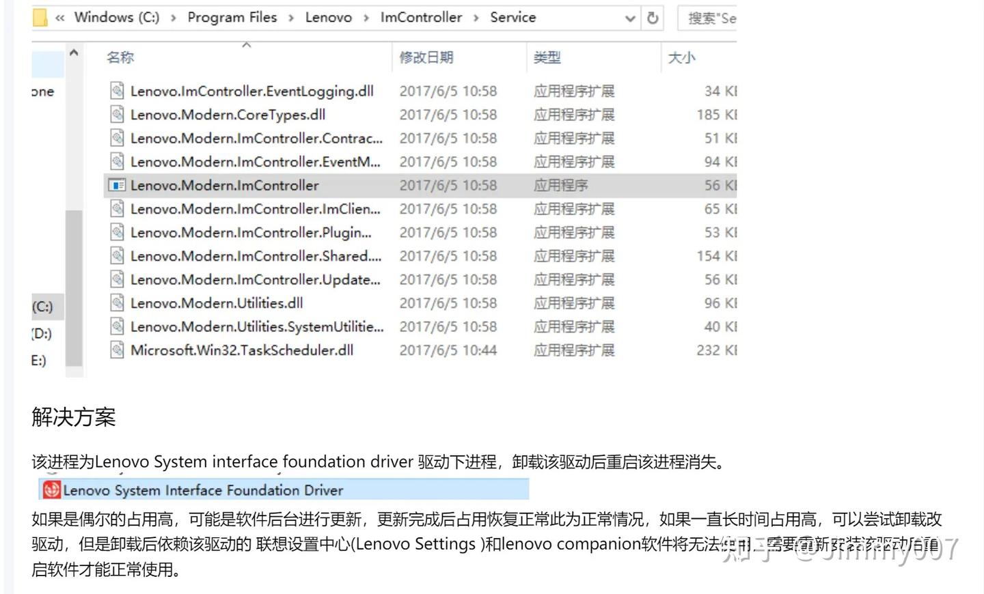The image size is (984, 594).
Task: Open the Lenovo.Modern.ImController application icon
Action: click(116, 185)
